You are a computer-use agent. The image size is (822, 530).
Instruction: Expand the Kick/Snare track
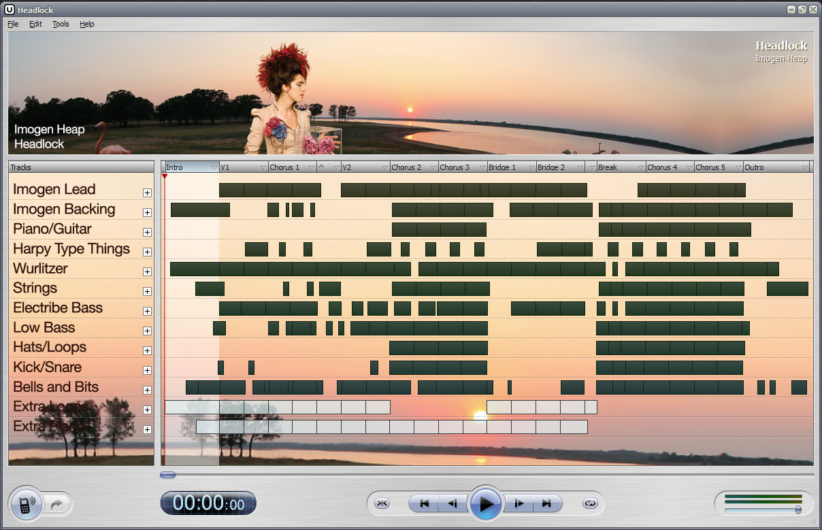coord(147,370)
